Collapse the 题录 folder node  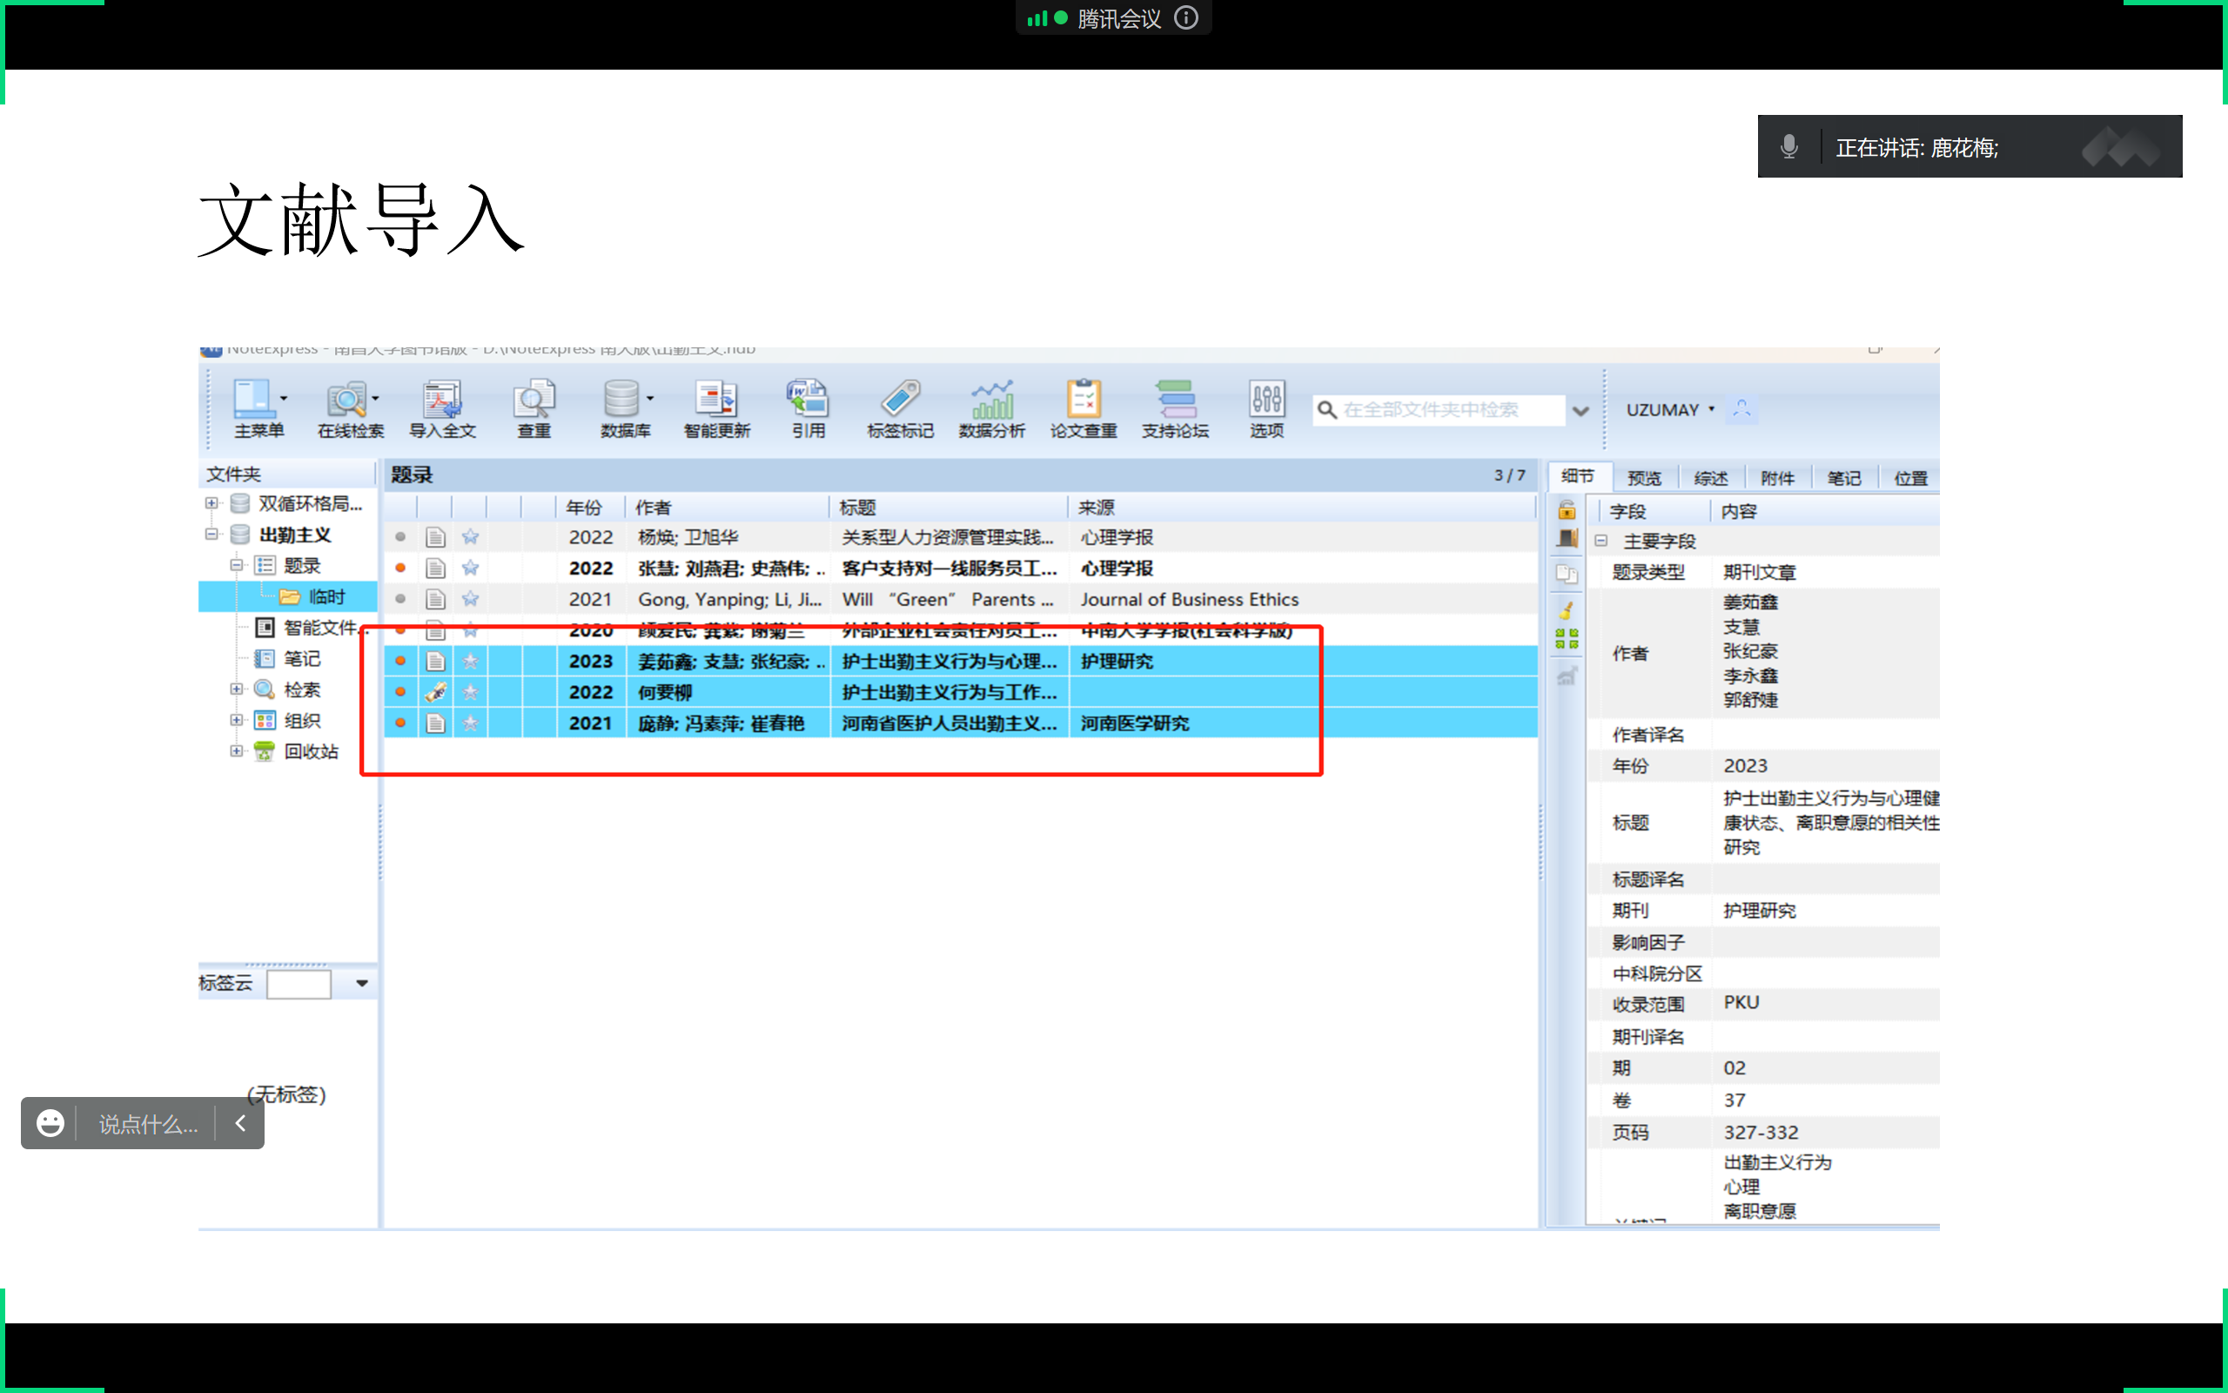[237, 565]
